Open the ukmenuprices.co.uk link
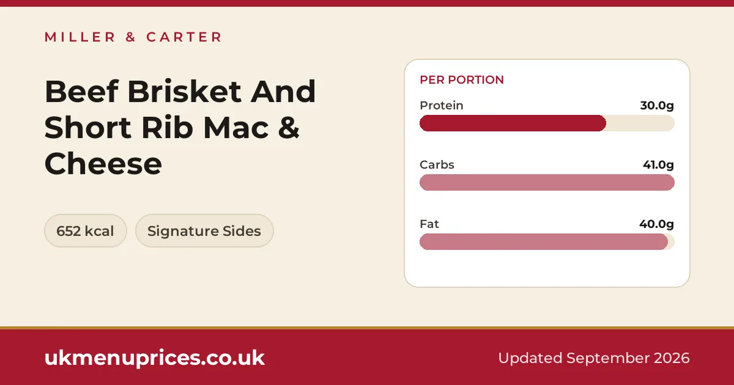This screenshot has width=734, height=385. 155,358
